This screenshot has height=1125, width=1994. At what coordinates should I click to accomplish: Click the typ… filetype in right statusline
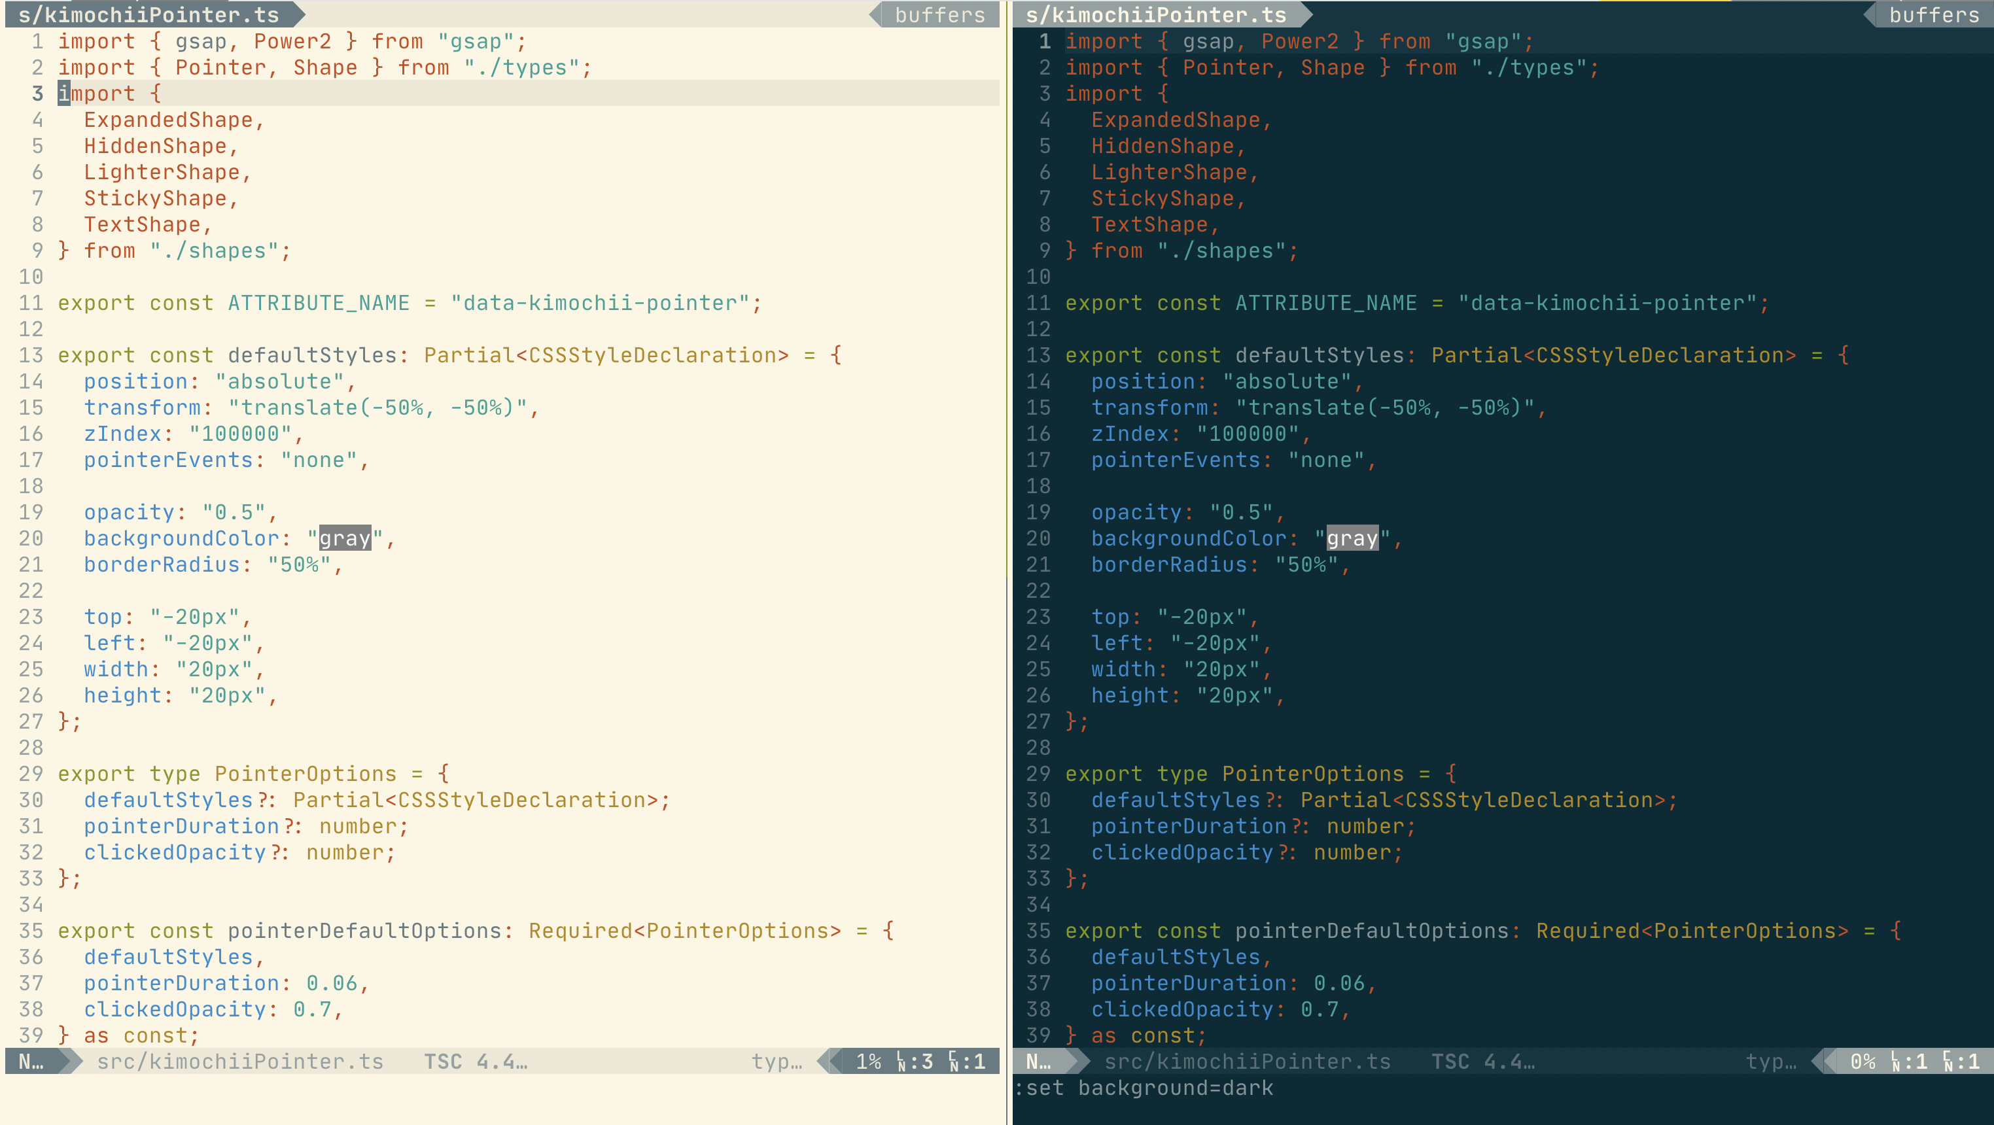[1771, 1062]
